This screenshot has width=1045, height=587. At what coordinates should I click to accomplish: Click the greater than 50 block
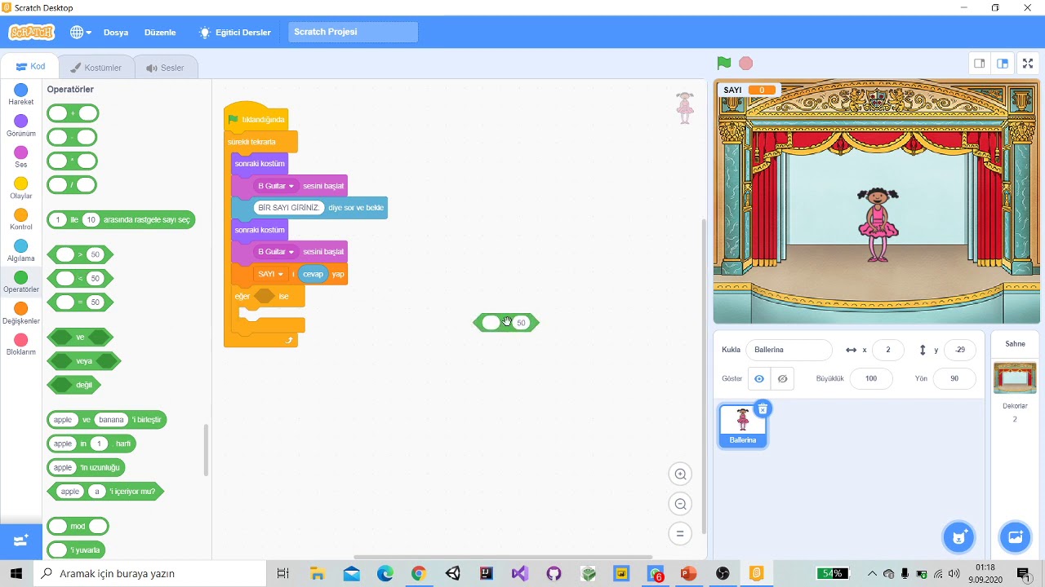(80, 254)
